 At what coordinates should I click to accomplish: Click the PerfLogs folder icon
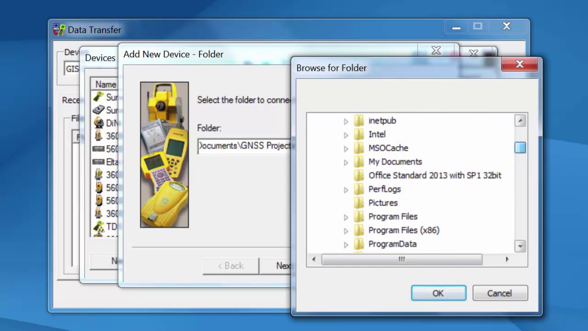tap(359, 189)
